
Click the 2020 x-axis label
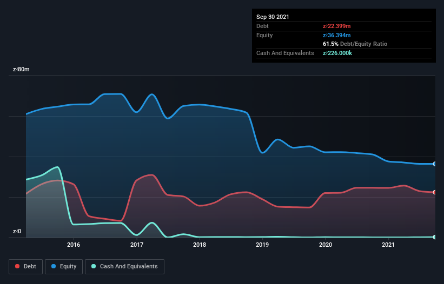(x=326, y=245)
